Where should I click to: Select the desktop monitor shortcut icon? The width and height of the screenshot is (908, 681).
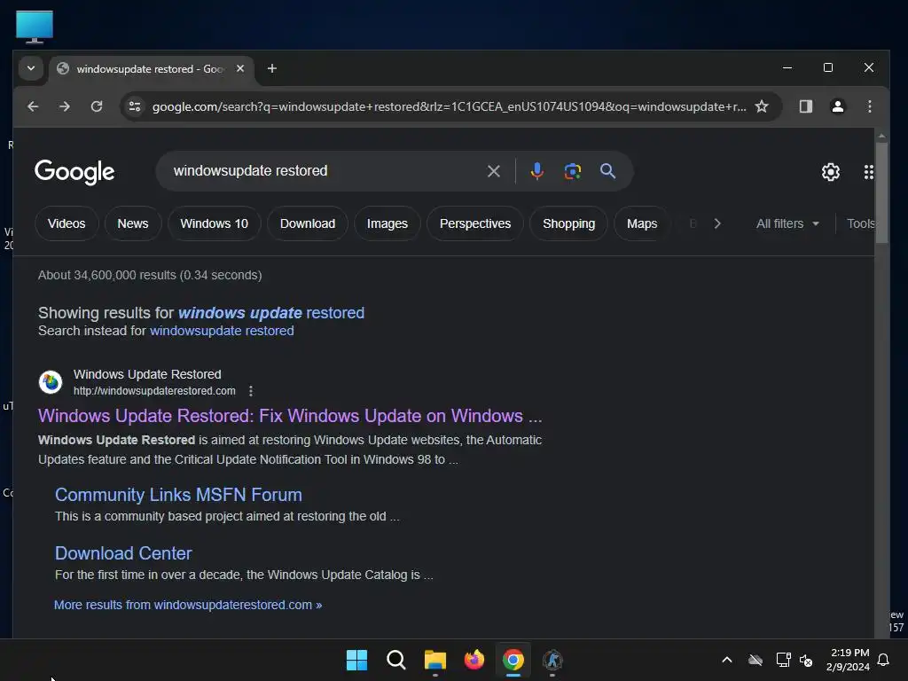point(35,27)
